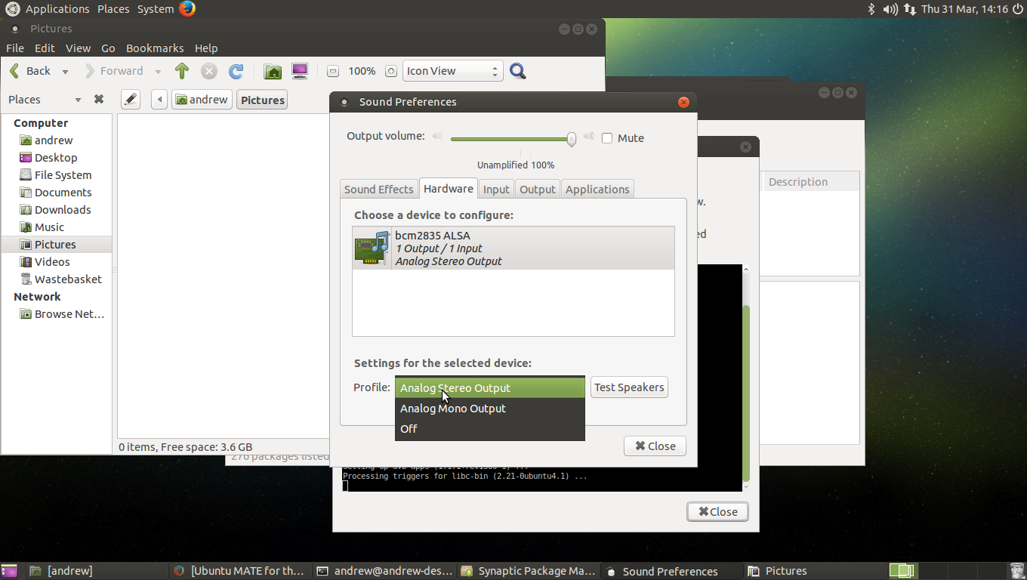Open Videos in the sidebar
Image resolution: width=1027 pixels, height=580 pixels.
pyautogui.click(x=57, y=262)
